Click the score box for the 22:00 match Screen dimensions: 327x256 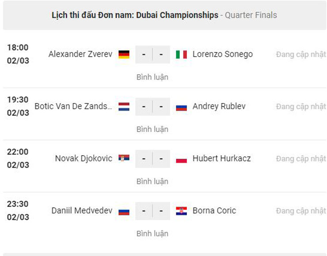[x=152, y=159]
